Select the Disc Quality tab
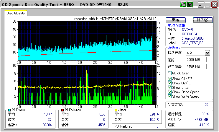This screenshot has width=219, height=132. (16, 13)
